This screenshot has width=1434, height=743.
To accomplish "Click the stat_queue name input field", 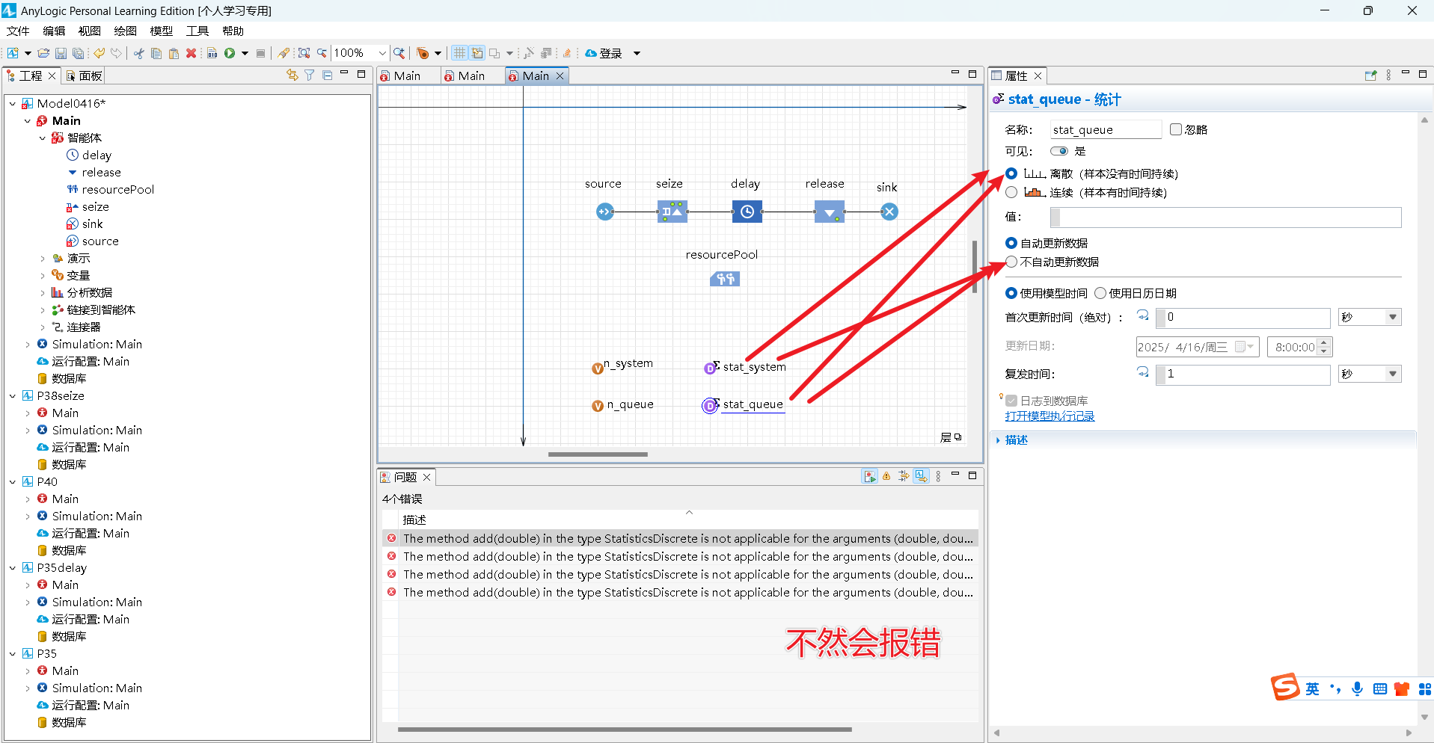I will [x=1105, y=129].
